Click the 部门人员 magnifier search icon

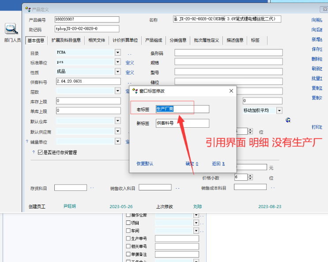click(11, 29)
